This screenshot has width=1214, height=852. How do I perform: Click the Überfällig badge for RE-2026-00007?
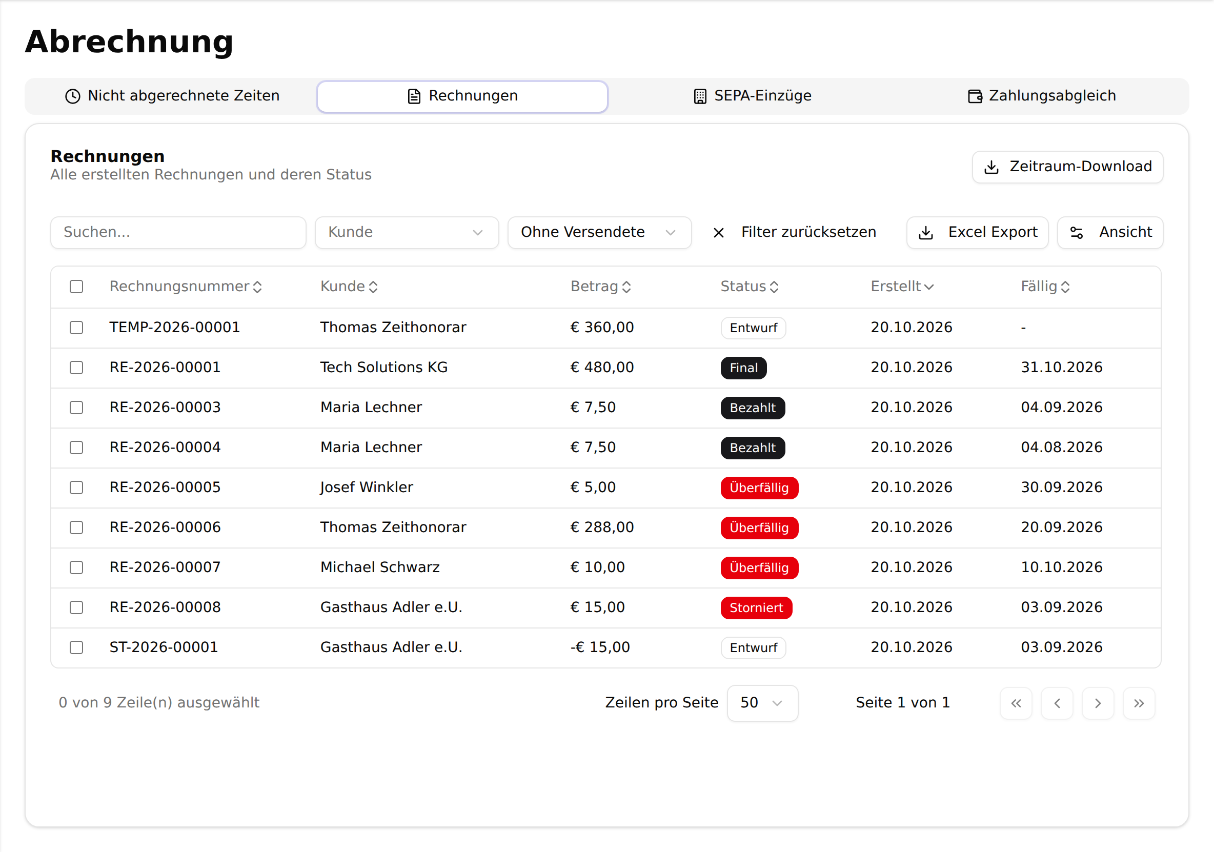click(759, 568)
